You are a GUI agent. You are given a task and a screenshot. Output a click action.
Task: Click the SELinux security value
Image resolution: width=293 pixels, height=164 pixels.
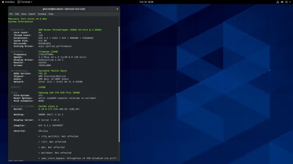click(43, 131)
